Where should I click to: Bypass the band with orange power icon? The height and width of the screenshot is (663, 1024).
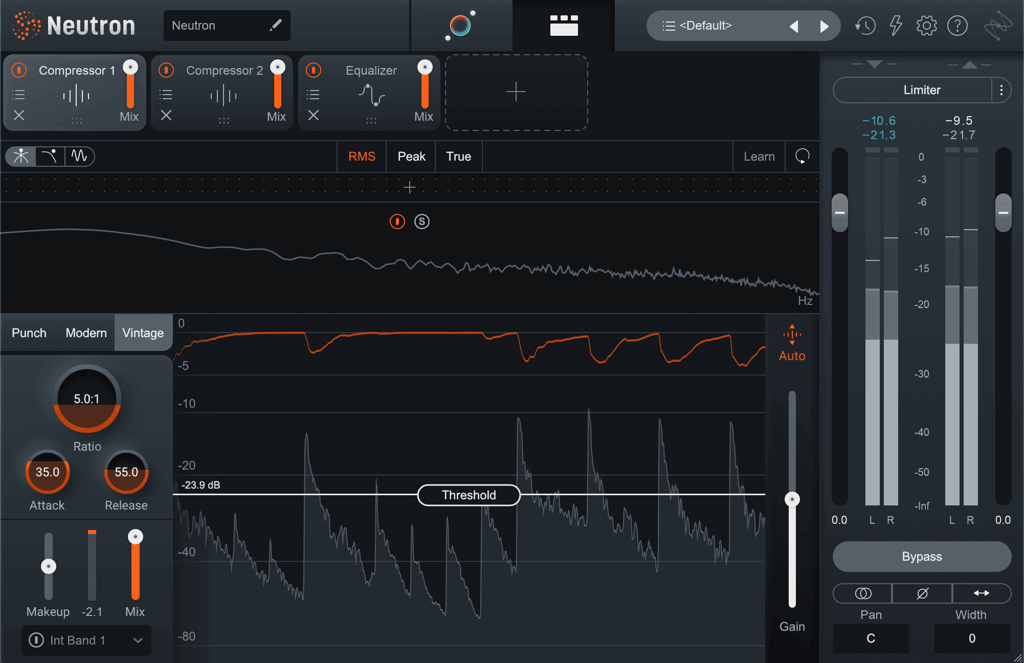[x=397, y=222]
